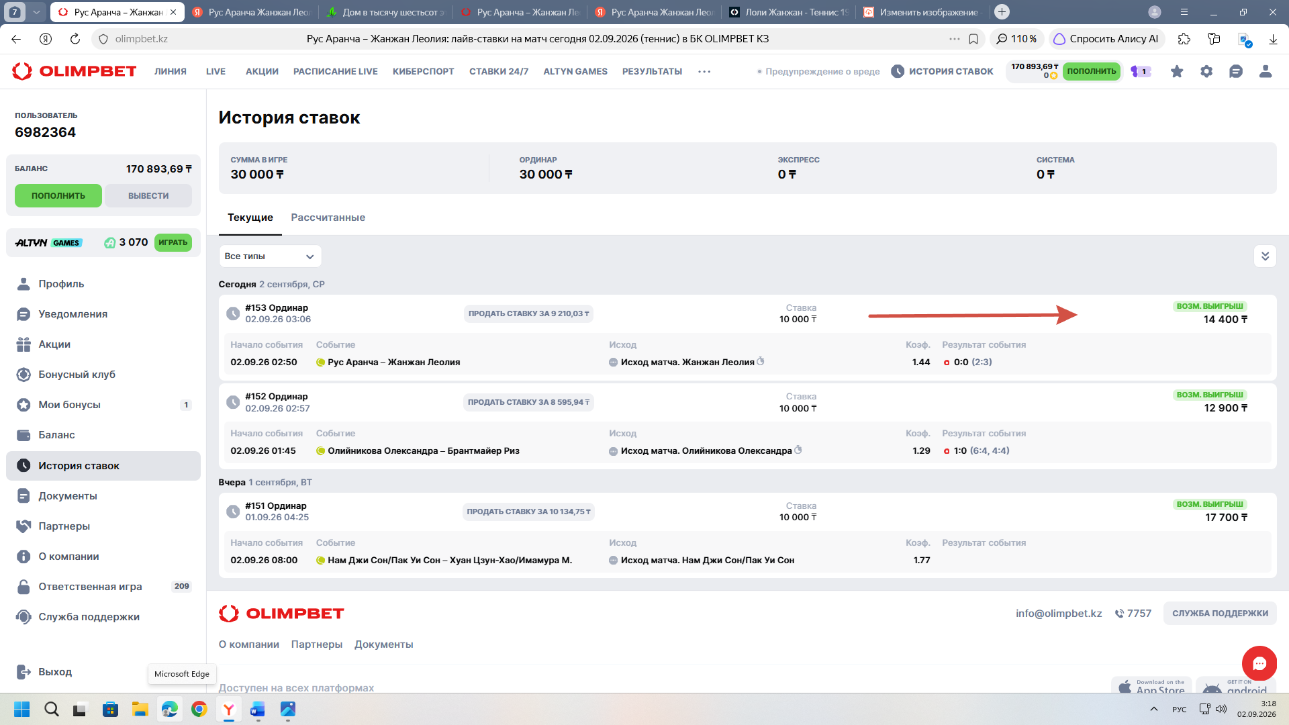Sell bet #151 for 10 134,75

click(528, 512)
